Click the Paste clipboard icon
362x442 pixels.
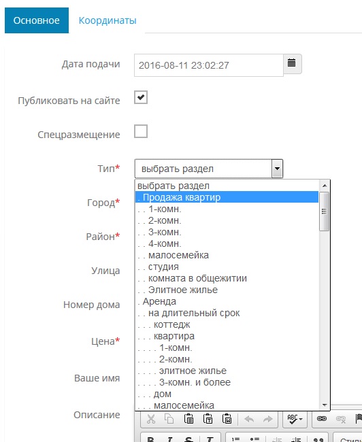[188, 419]
